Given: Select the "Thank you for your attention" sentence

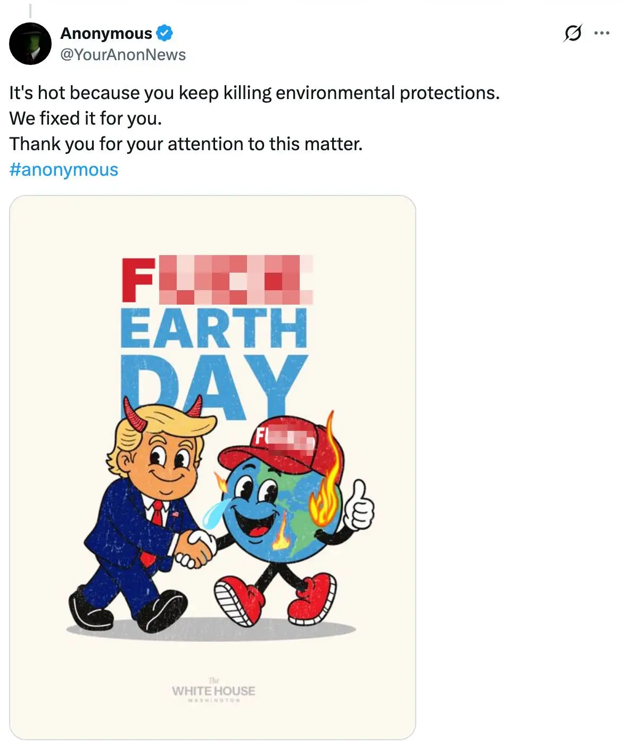Looking at the screenshot, I should pyautogui.click(x=186, y=144).
